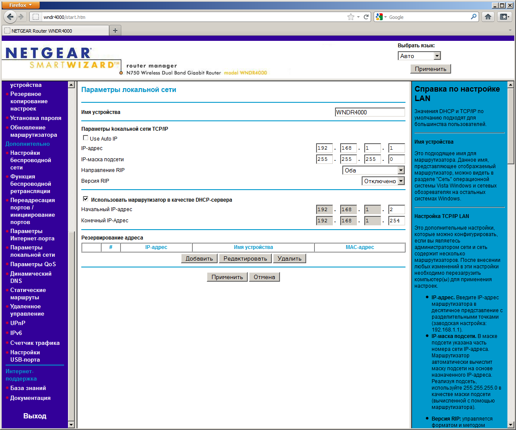Viewport: 516px width, 430px height.
Task: Open the Направление RIP dropdown
Action: click(x=374, y=170)
